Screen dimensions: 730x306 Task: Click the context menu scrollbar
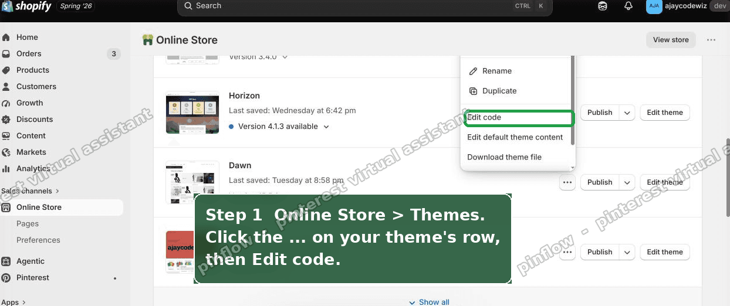573,101
